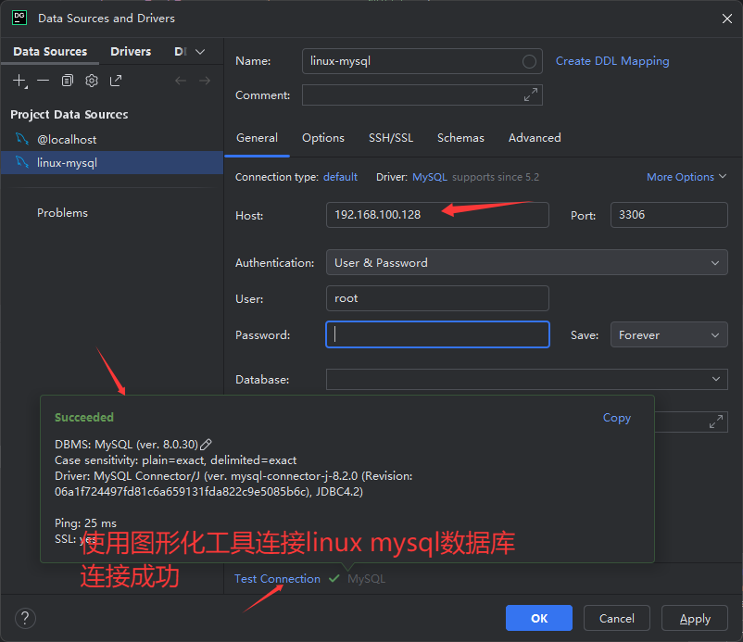Screen dimensions: 743x642
Task: Expand the Database dropdown list
Action: (x=715, y=379)
